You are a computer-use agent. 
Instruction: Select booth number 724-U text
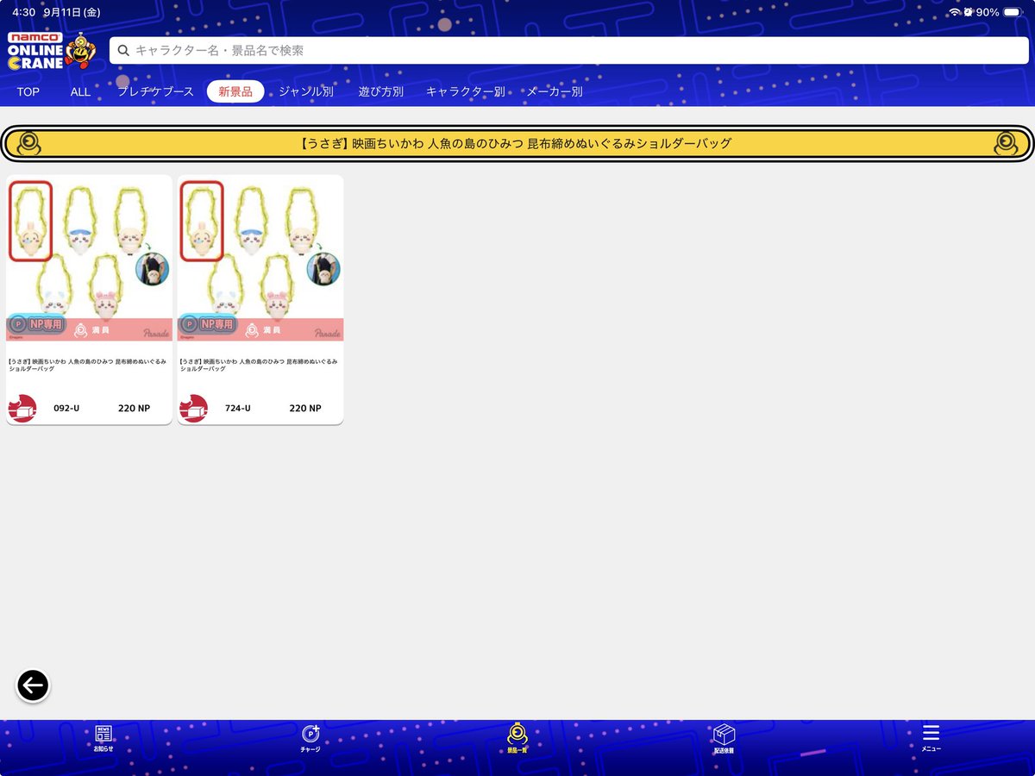[238, 409]
